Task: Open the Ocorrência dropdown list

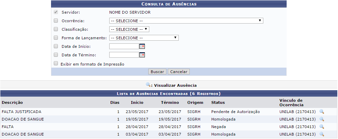Action: [x=186, y=21]
